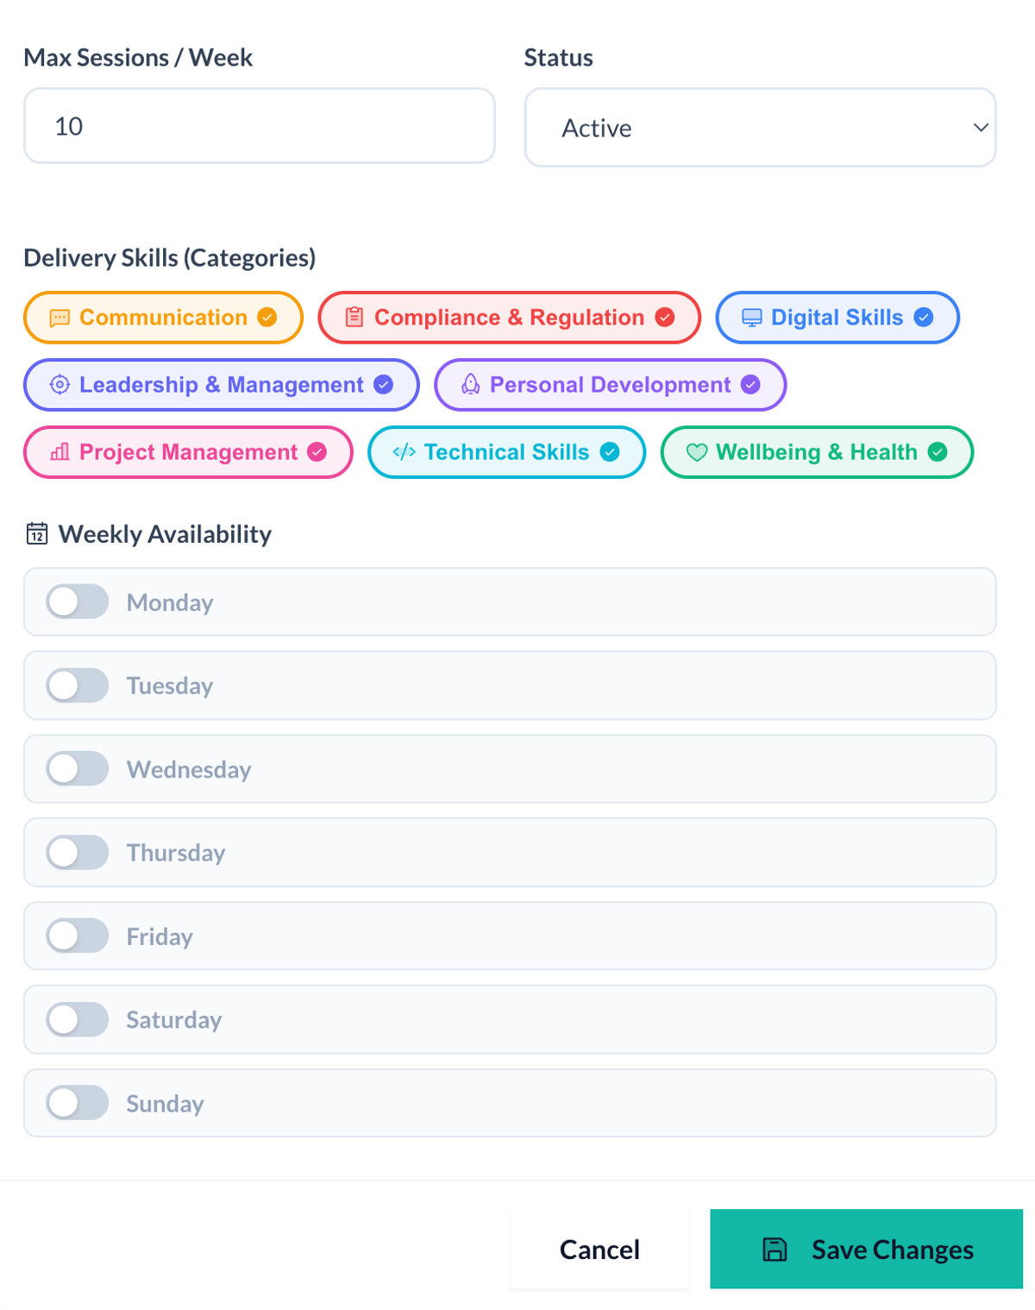Viewport: 1035px width, 1310px height.
Task: Click the Weekly Availability calendar icon
Action: click(37, 533)
